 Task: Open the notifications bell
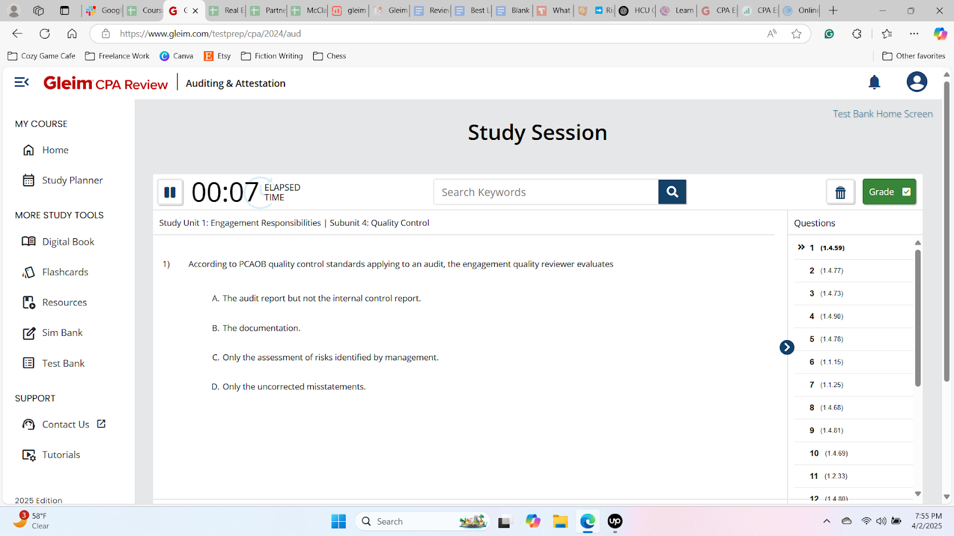click(874, 82)
